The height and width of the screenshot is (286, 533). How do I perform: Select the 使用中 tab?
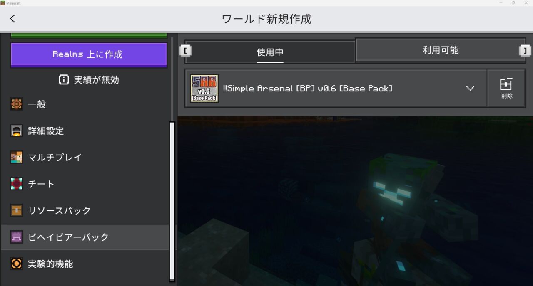pyautogui.click(x=270, y=52)
